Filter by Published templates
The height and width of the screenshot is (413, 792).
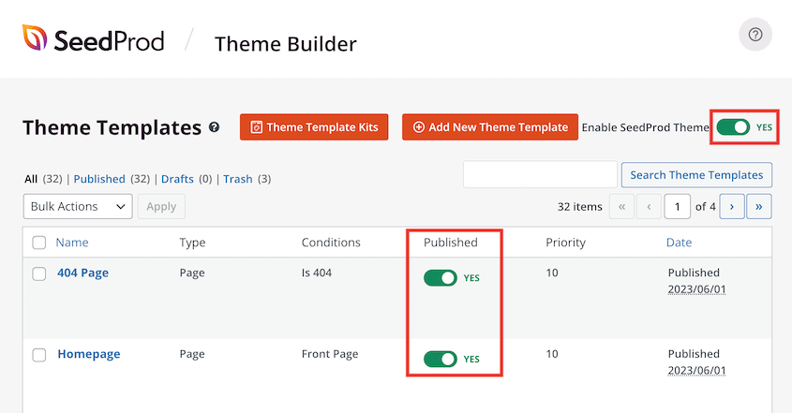(x=99, y=179)
